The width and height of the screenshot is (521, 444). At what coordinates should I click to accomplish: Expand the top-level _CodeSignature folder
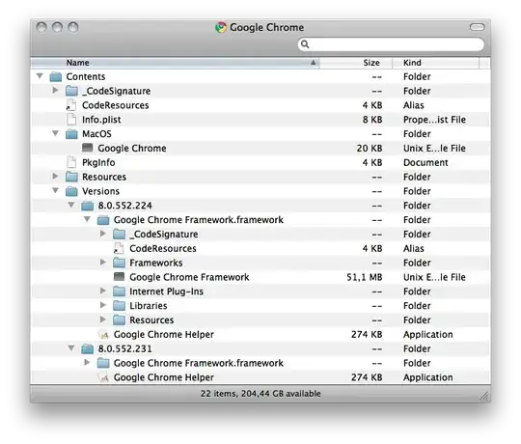click(56, 91)
